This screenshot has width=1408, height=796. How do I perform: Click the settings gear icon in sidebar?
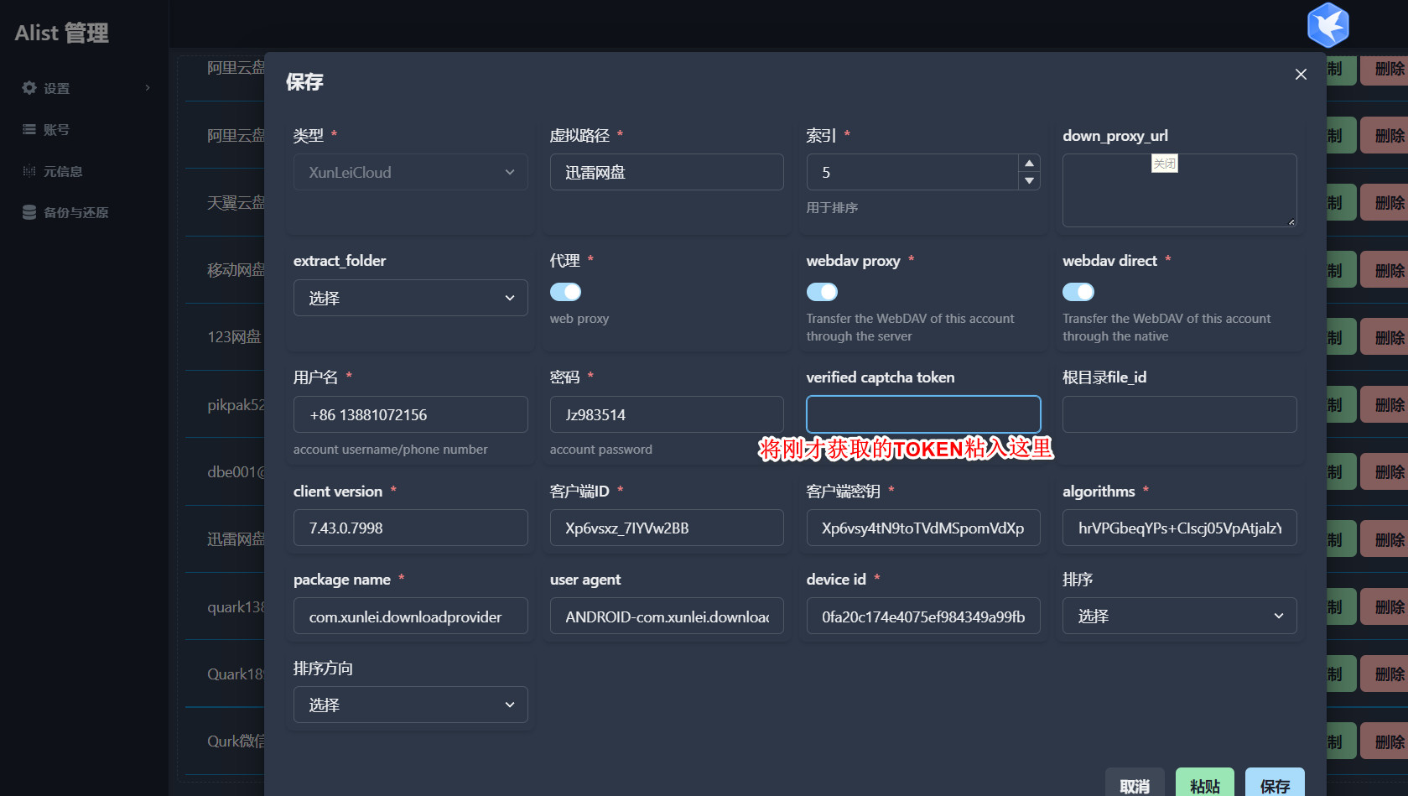pyautogui.click(x=29, y=88)
